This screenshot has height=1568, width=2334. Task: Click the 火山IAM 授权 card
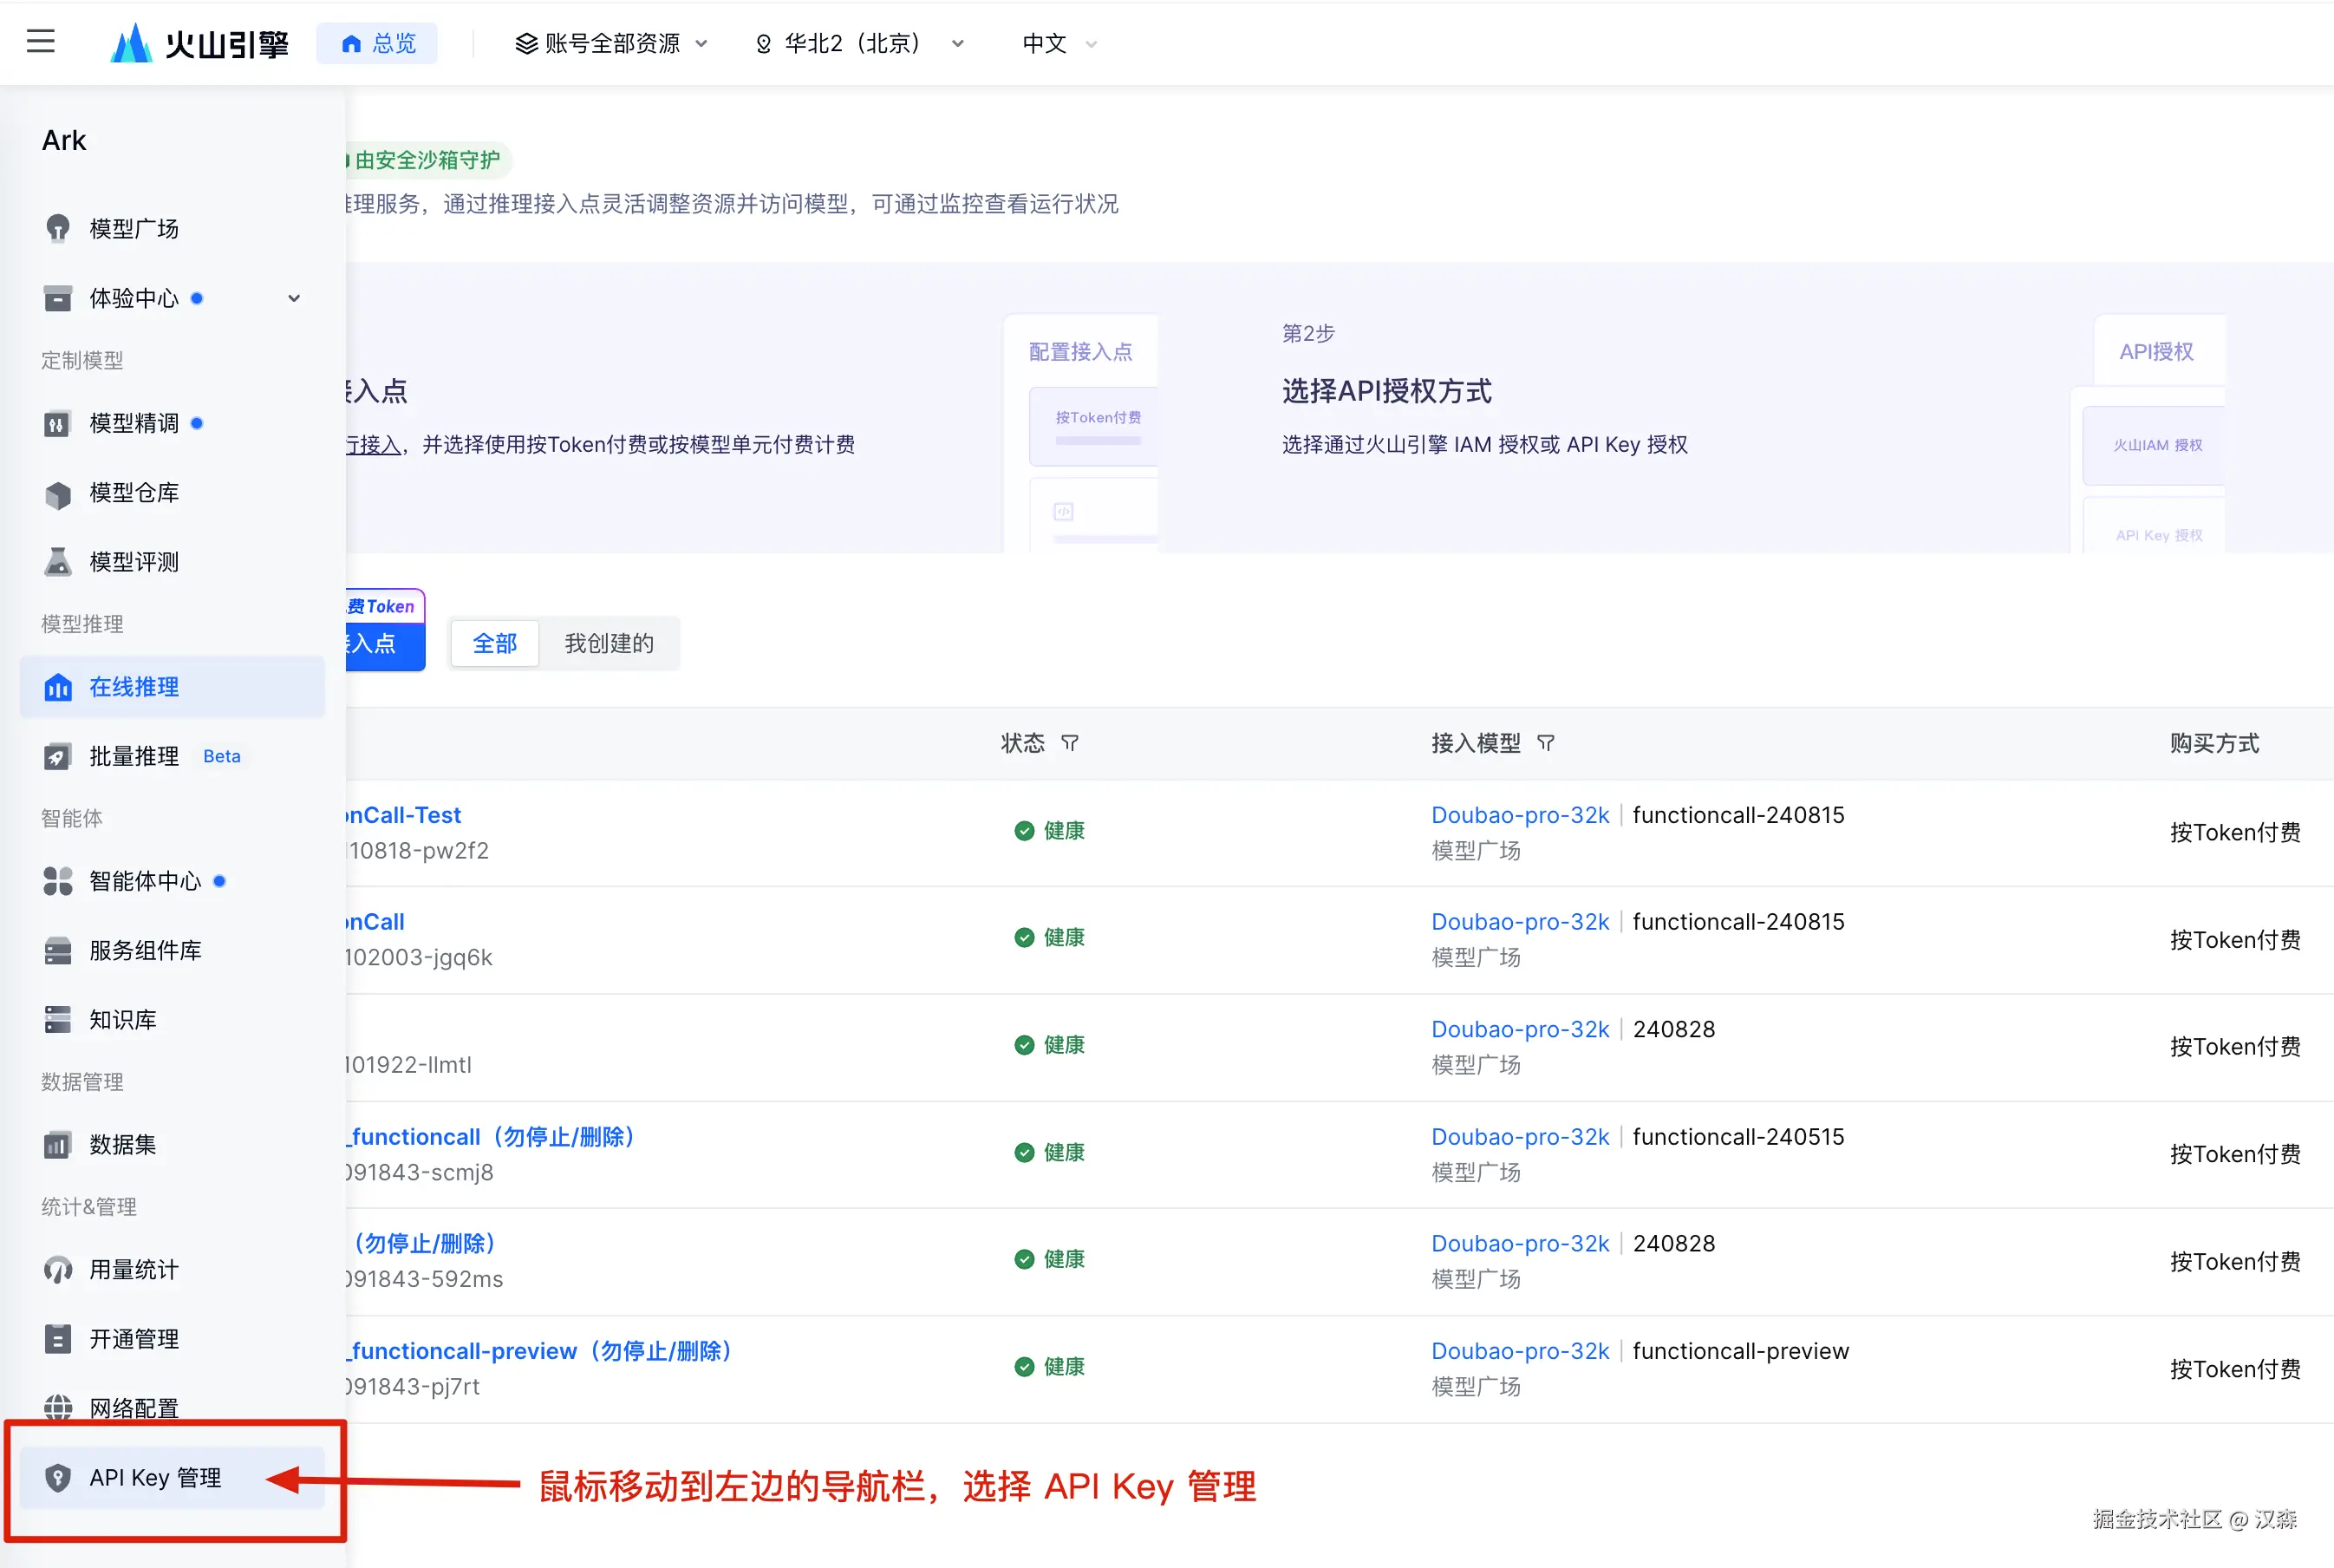[2156, 445]
